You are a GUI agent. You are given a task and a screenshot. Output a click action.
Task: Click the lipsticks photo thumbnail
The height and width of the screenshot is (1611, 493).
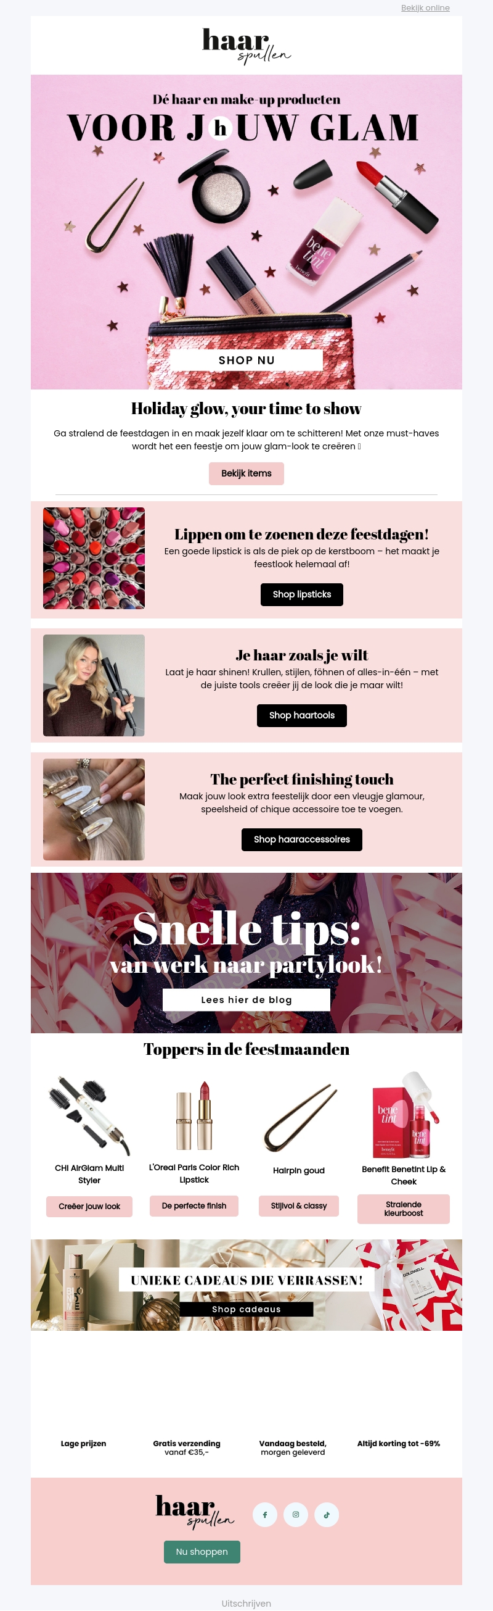point(94,558)
